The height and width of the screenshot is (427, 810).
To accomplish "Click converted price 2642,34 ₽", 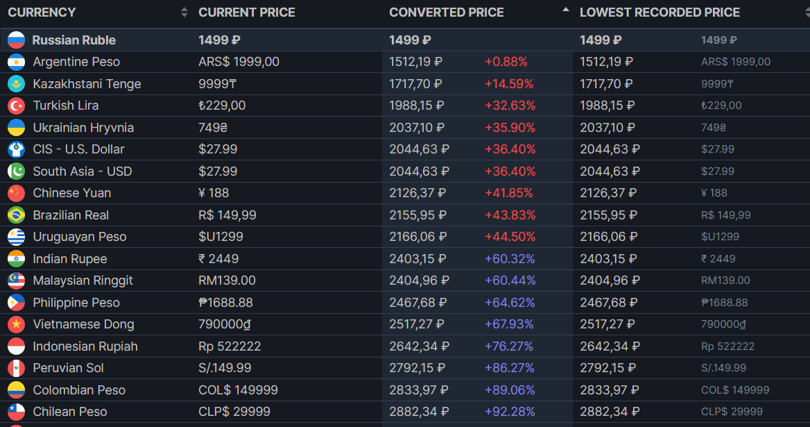I will (x=419, y=346).
